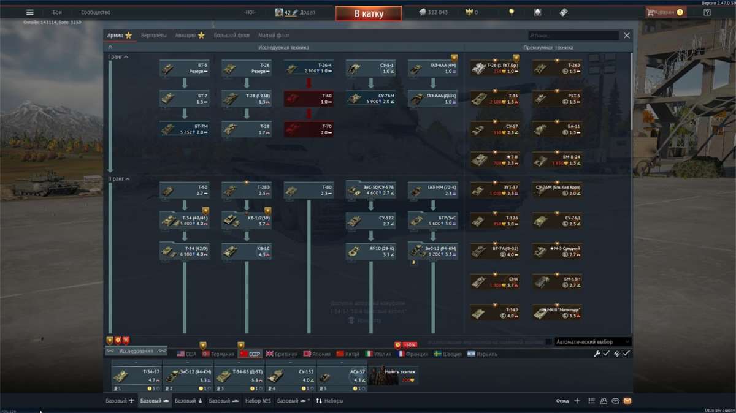Select the premium БМ-8-24 vehicle
The width and height of the screenshot is (736, 413).
[557, 161]
